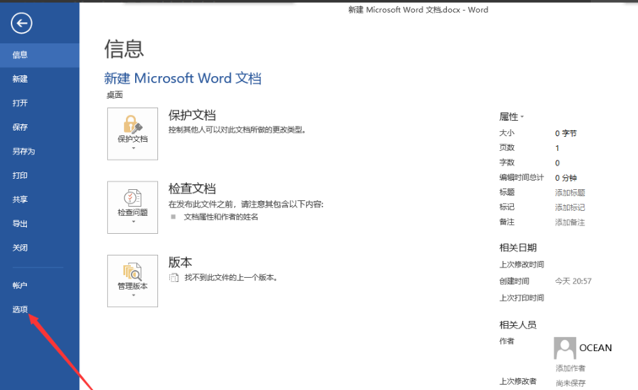Click the 信息 page heading
Screen dimensions: 638x390
pos(124,49)
